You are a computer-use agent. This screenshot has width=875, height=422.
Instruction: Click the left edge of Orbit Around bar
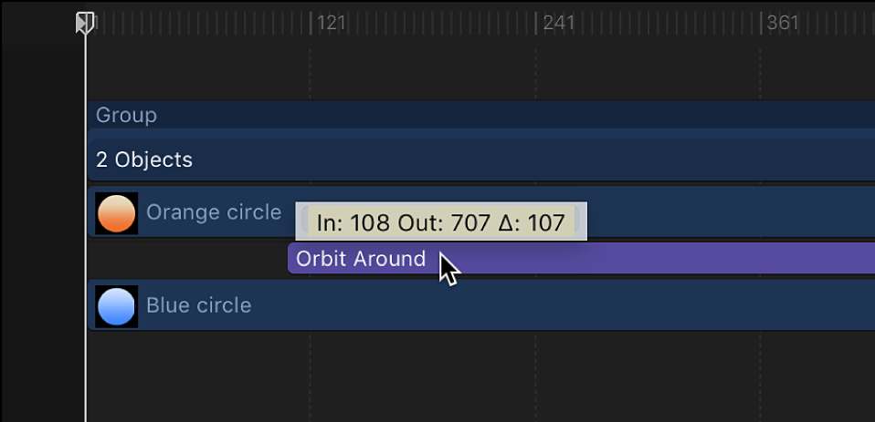(290, 259)
